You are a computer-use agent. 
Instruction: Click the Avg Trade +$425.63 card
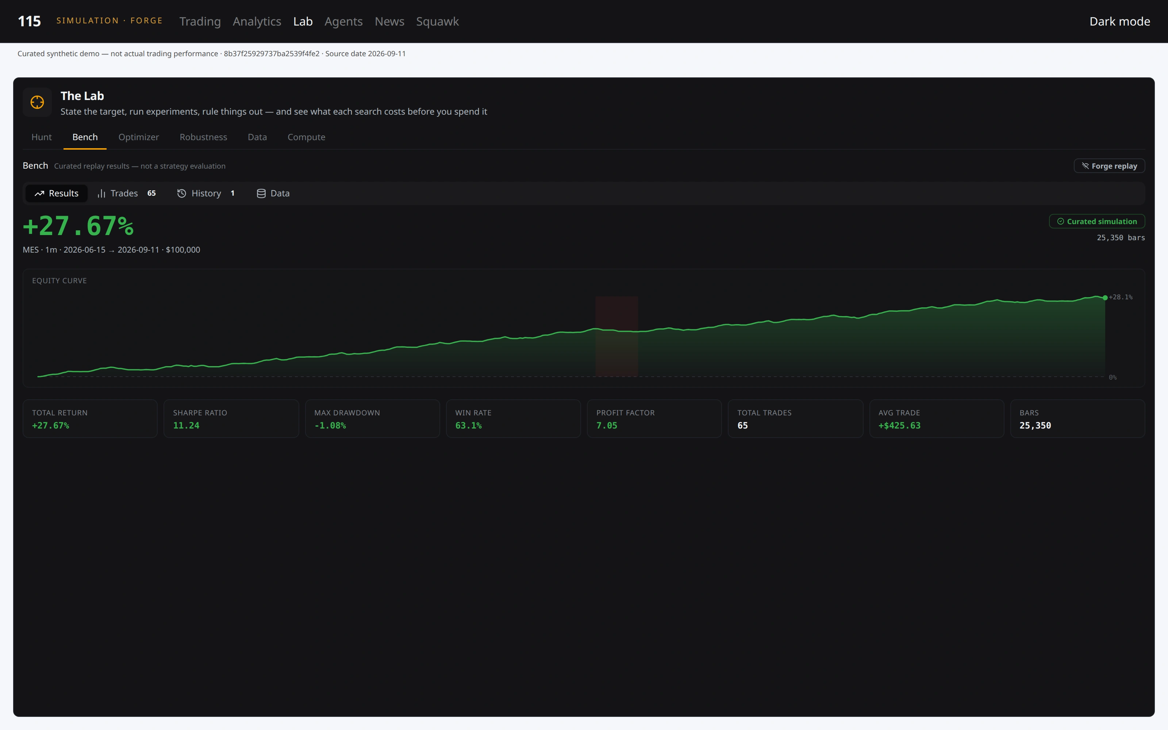point(936,419)
